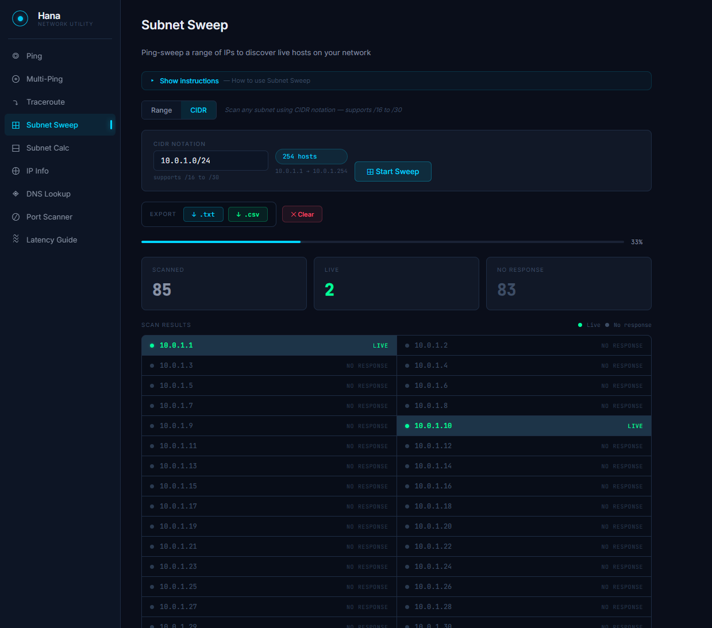Click the sweep progress bar
The width and height of the screenshot is (712, 628).
click(x=383, y=242)
